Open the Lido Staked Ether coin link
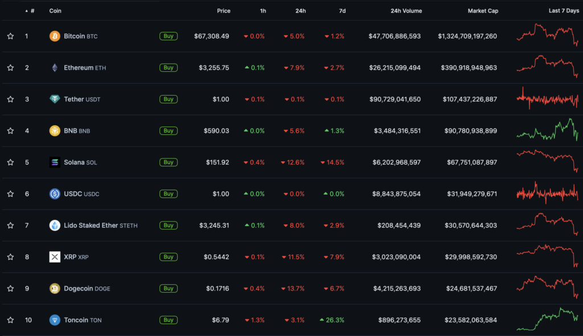Image resolution: width=583 pixels, height=336 pixels. tap(91, 226)
